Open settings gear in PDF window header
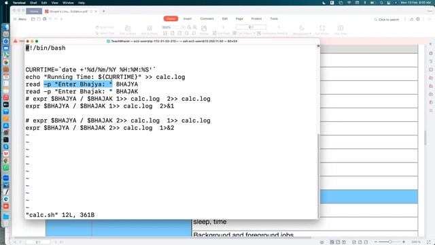This screenshot has height=245, width=435. pos(418,19)
